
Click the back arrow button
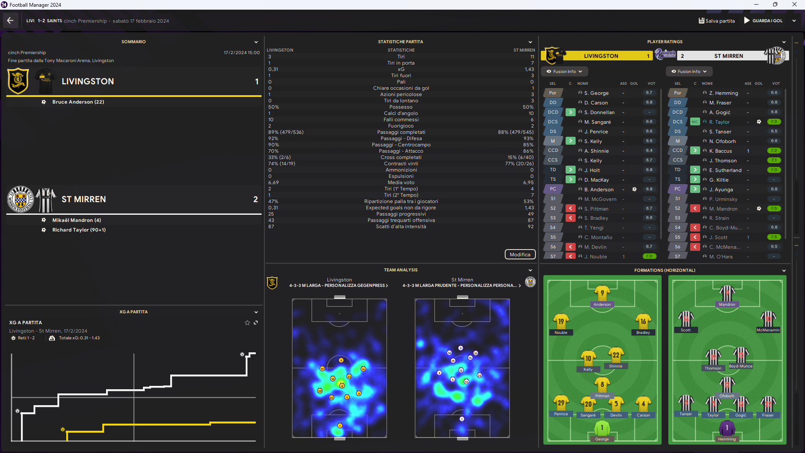click(10, 21)
